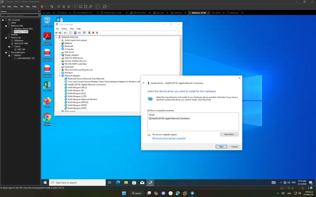Viewport: 316px width, 197px height.
Task: Expand the Bluetooth device category
Action: click(x=59, y=46)
